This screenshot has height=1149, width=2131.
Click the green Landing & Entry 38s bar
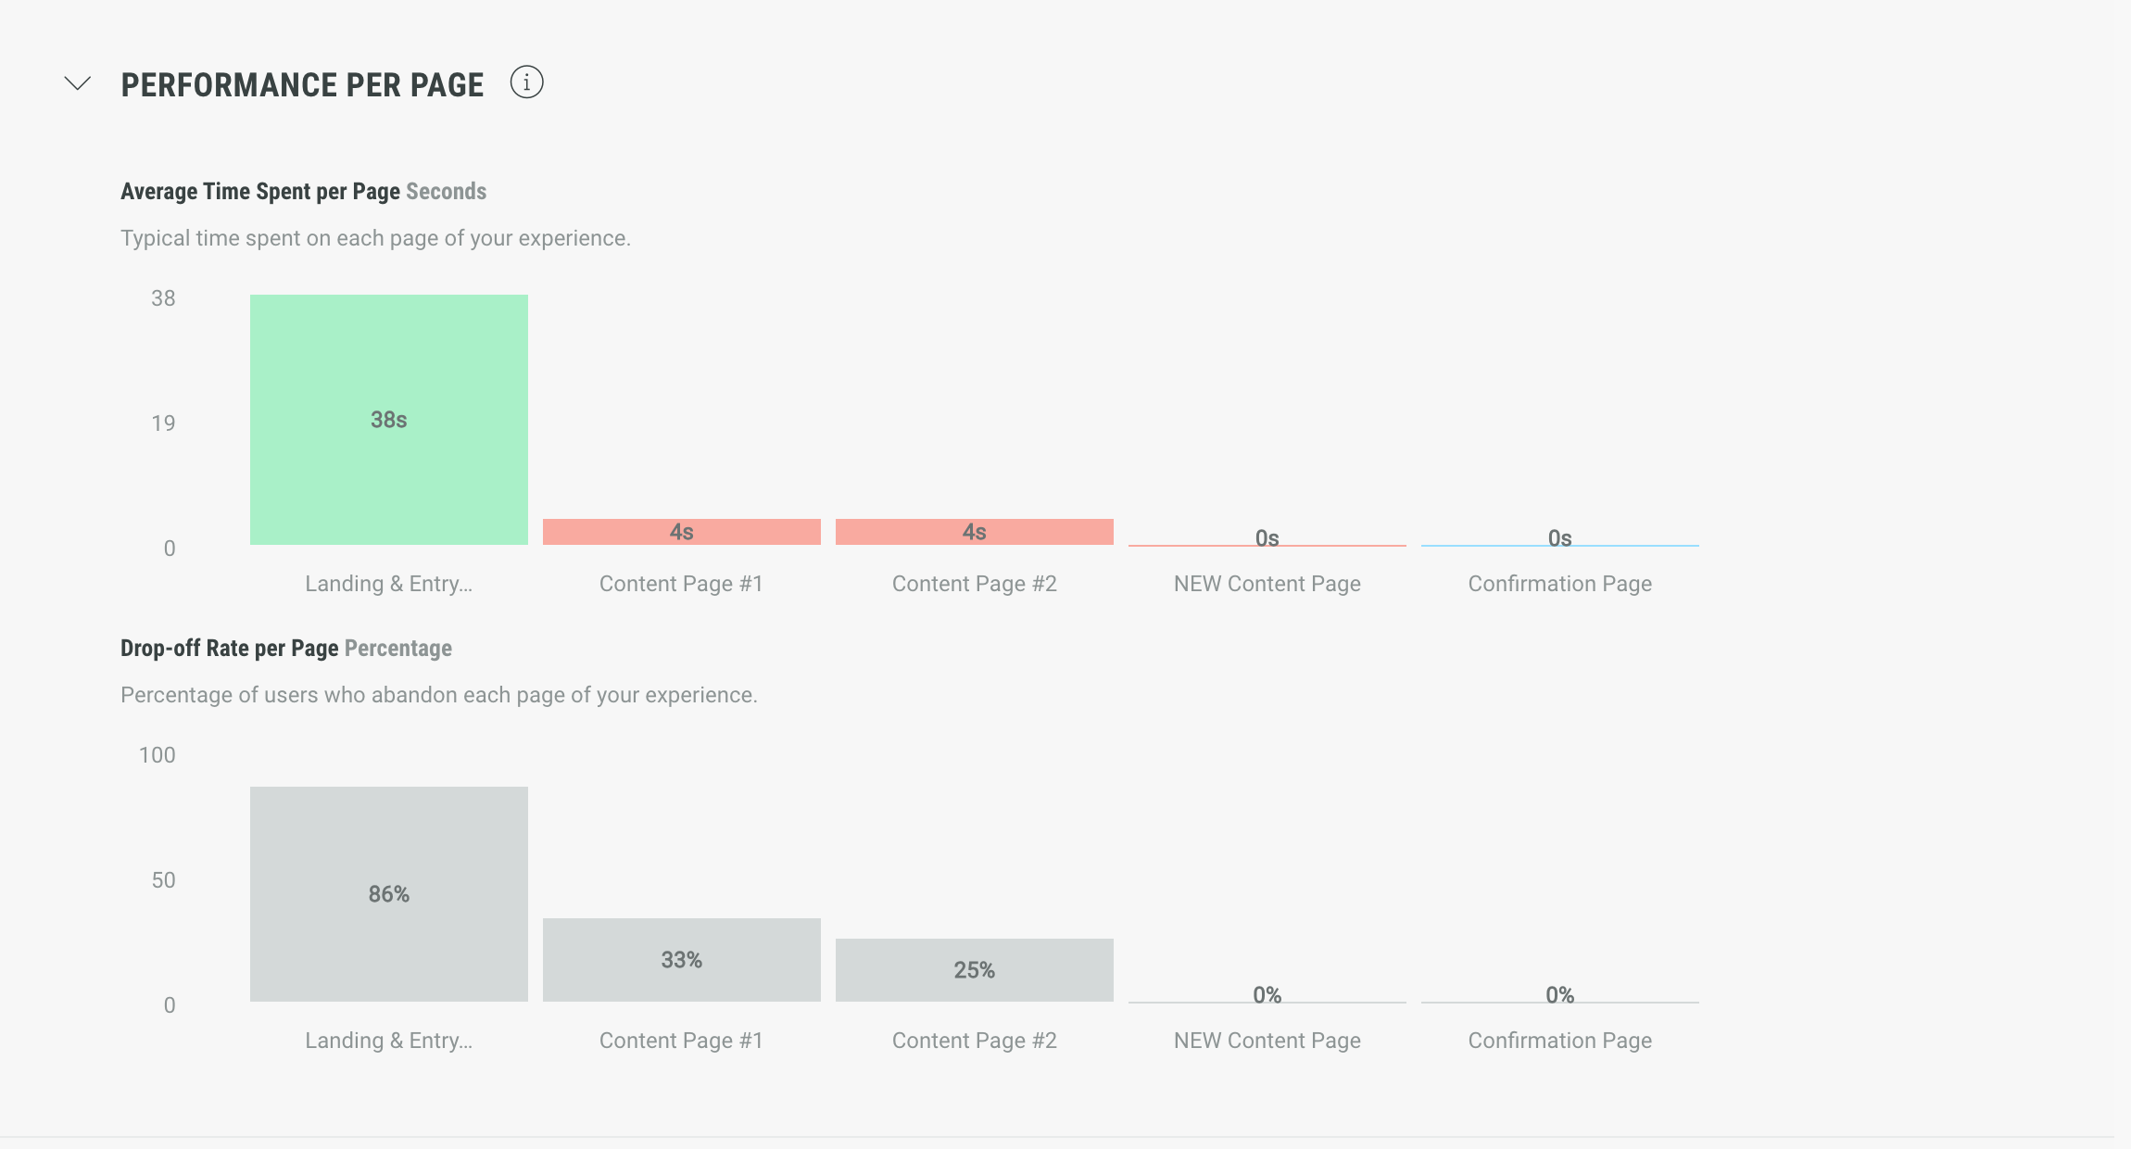tap(389, 420)
